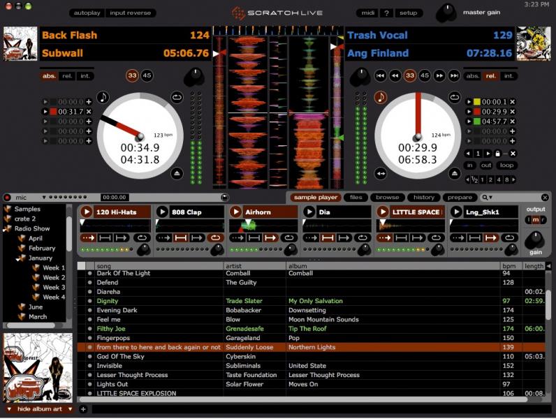Play the Airhorn sample slot
556x419 pixels.
tap(235, 212)
